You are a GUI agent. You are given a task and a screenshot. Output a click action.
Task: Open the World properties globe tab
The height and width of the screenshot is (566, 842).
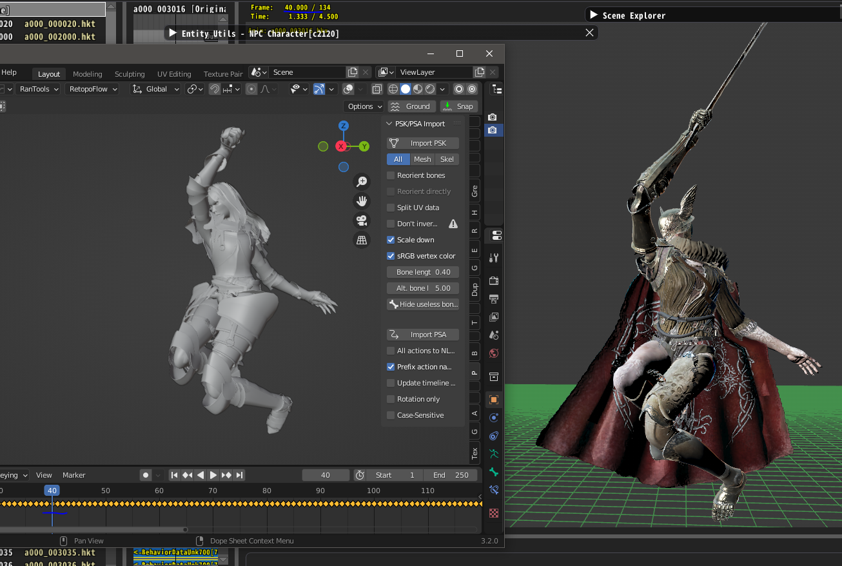point(494,353)
